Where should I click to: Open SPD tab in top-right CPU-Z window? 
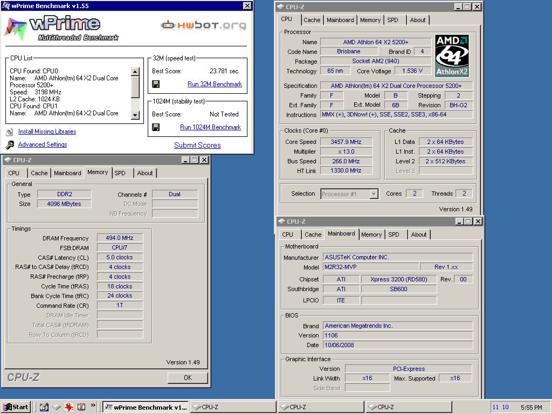(393, 20)
